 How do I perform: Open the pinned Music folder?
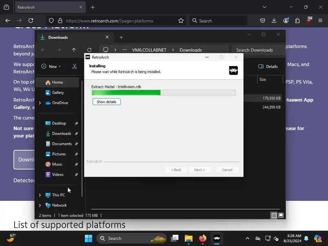57,164
